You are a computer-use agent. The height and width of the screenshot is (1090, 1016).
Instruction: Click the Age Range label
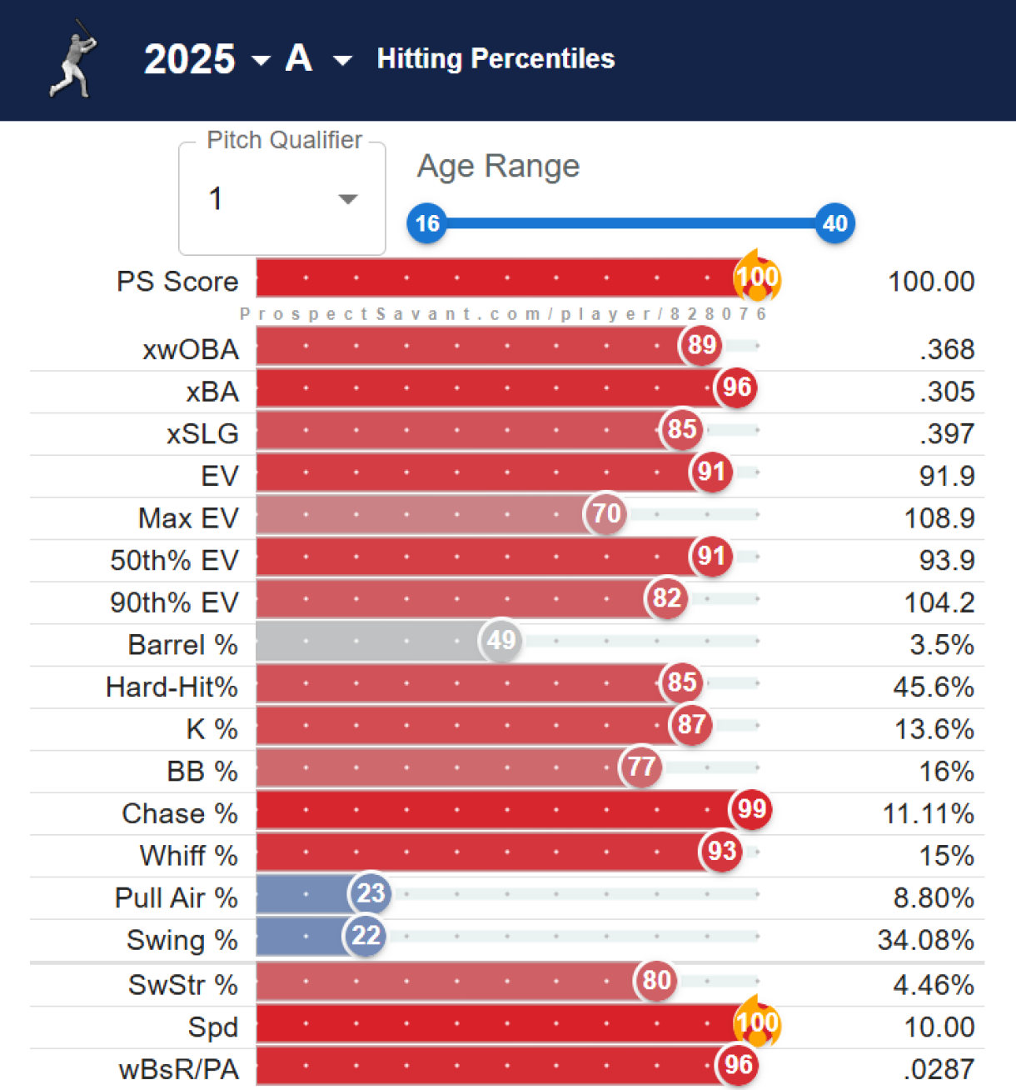[x=497, y=166]
